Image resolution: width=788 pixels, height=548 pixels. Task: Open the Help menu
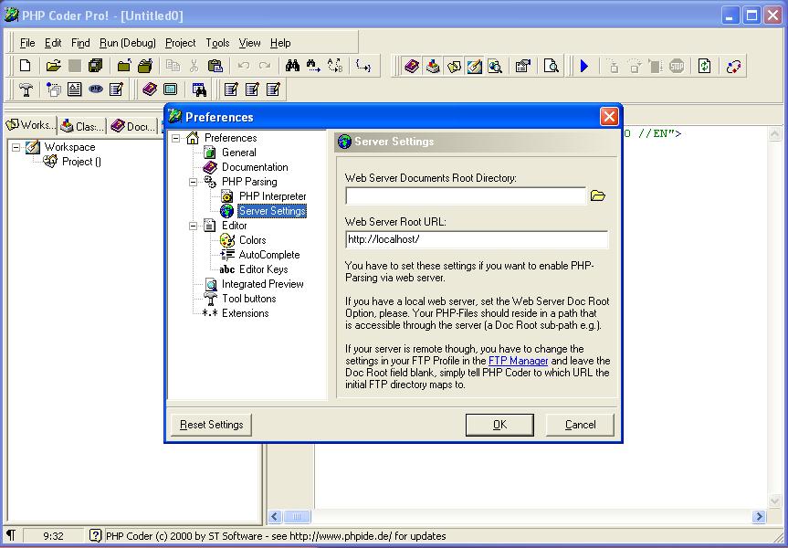[x=280, y=43]
